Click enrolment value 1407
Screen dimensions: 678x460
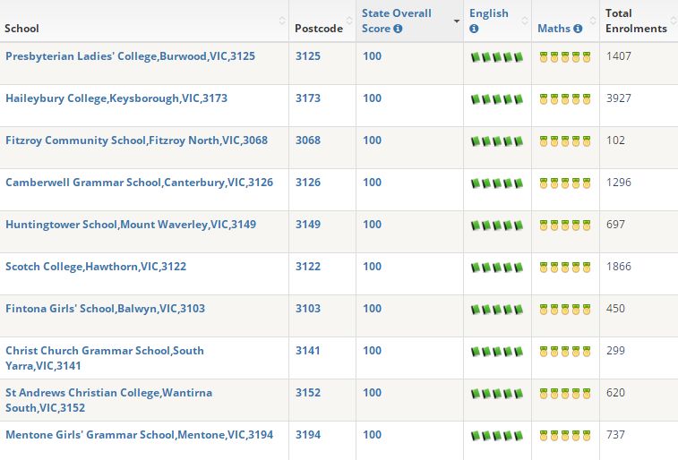pos(618,56)
